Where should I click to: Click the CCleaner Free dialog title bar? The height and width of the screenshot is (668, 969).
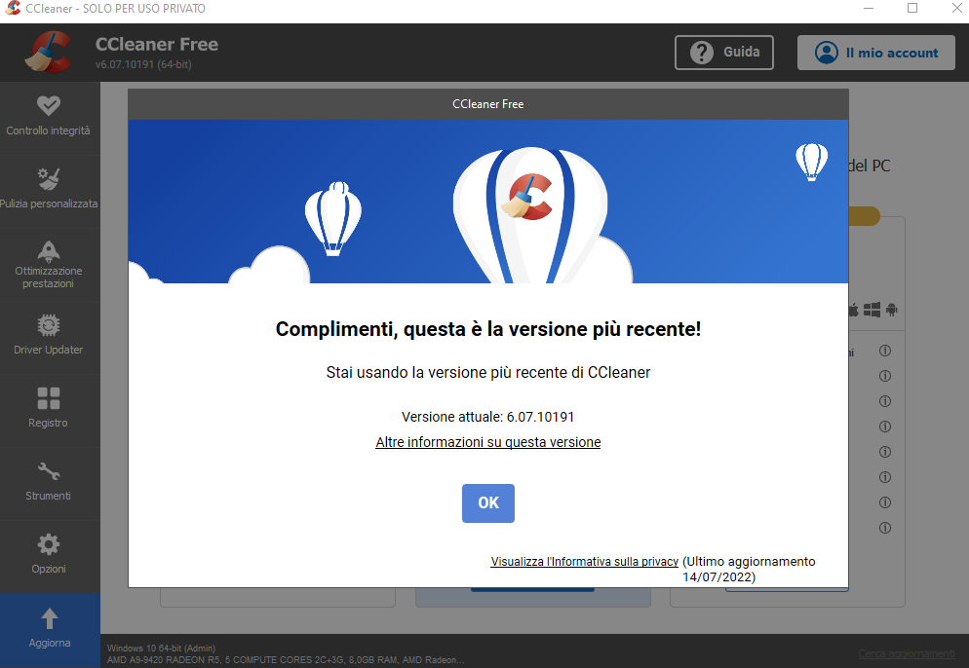pyautogui.click(x=488, y=104)
